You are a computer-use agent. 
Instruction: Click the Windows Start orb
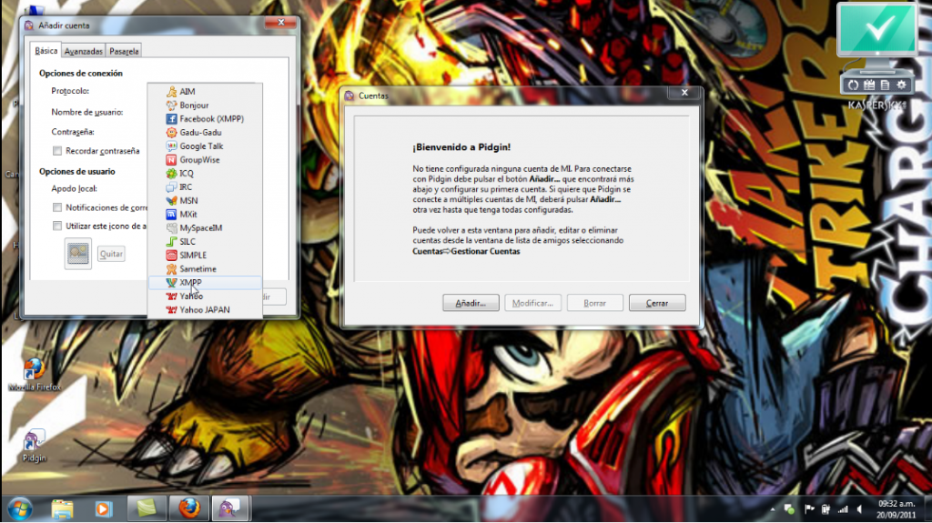(x=20, y=509)
